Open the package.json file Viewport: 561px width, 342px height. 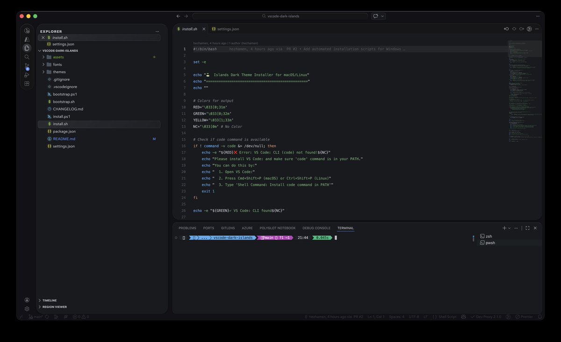click(x=99, y=131)
